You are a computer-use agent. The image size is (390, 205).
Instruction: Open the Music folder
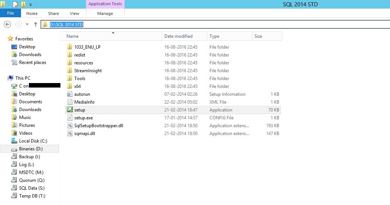click(25, 117)
